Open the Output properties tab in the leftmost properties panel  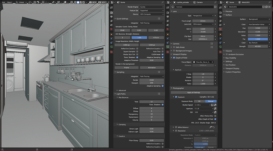pos(112,17)
